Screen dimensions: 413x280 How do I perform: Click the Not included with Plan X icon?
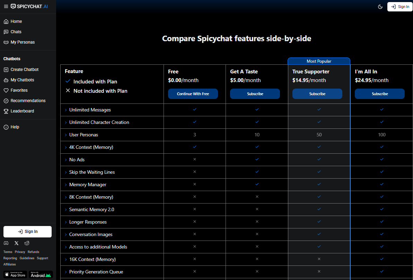[x=68, y=91]
